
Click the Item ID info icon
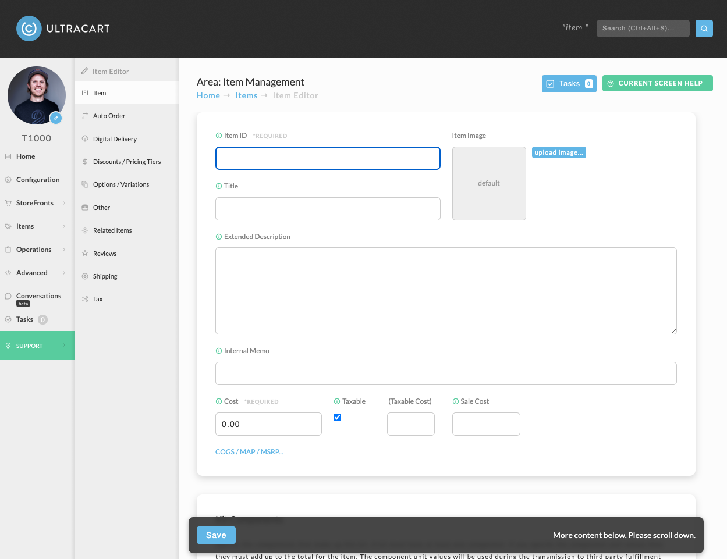219,136
